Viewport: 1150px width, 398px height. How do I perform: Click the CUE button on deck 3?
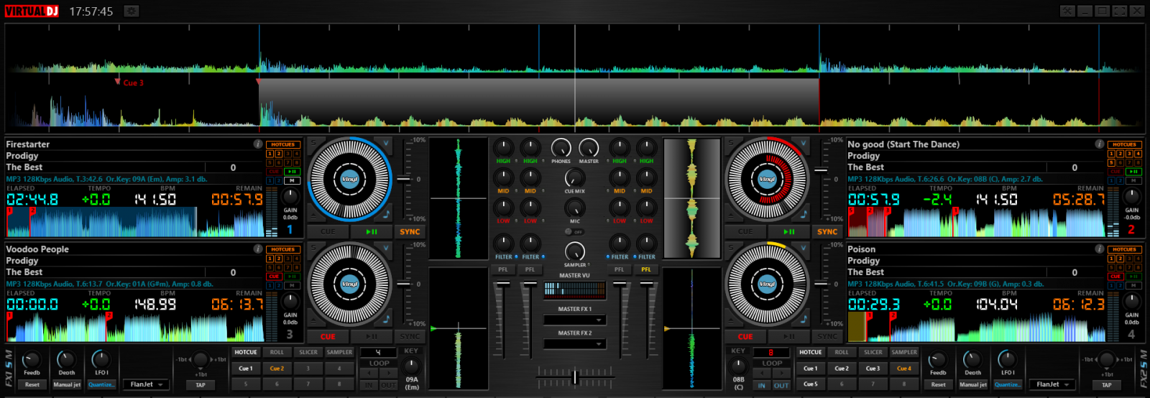[x=328, y=336]
